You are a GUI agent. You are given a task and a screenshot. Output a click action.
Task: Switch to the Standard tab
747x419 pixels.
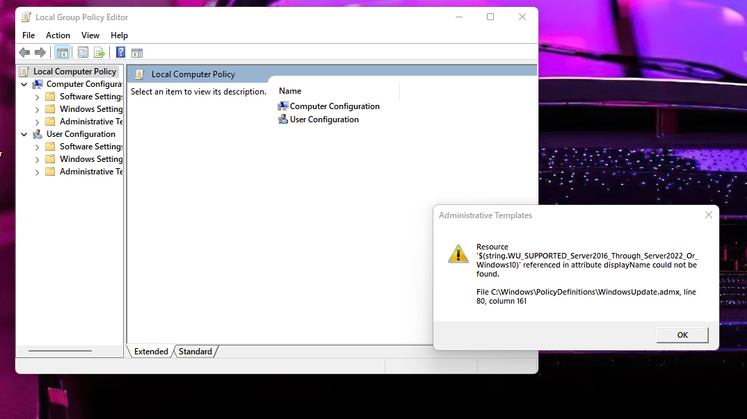point(195,352)
